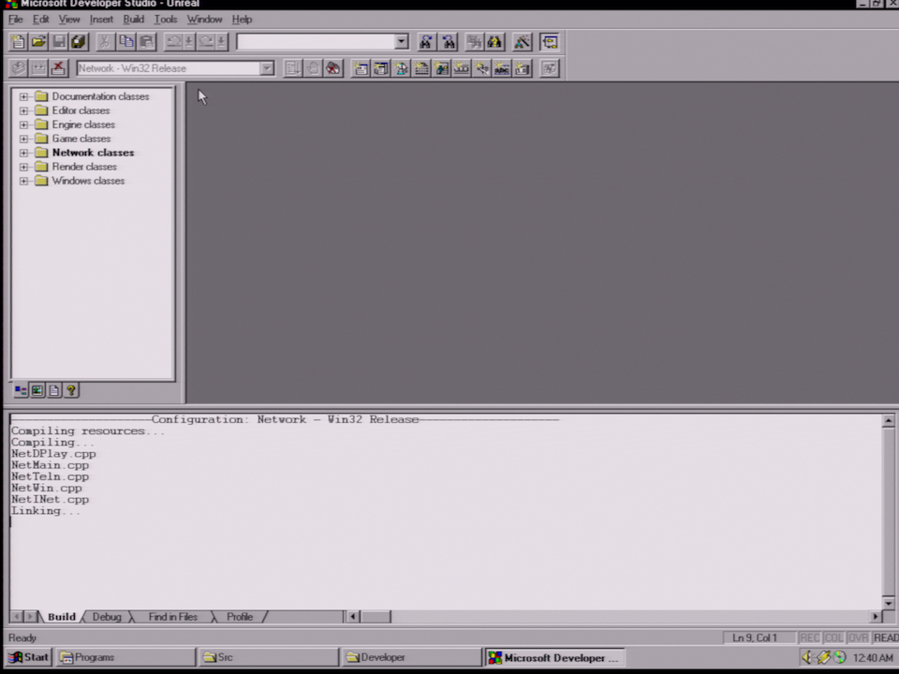
Task: Switch to the Src taskbar window button
Action: tap(268, 657)
